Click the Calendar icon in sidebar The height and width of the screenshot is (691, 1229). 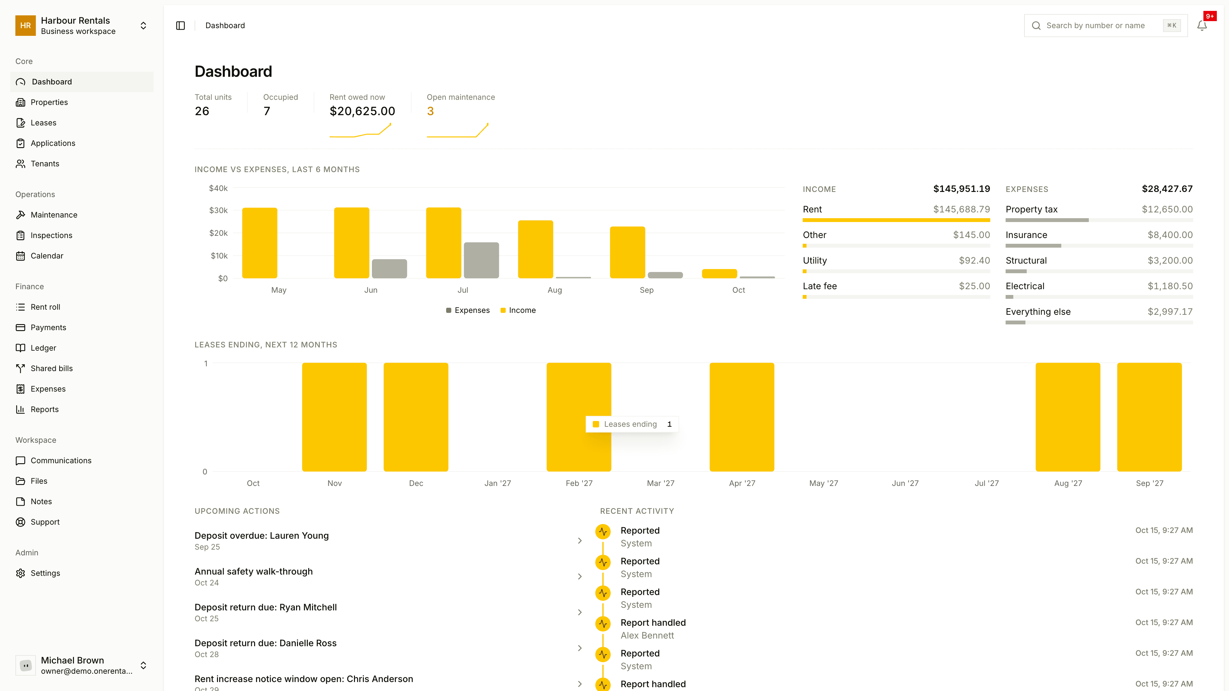click(20, 256)
